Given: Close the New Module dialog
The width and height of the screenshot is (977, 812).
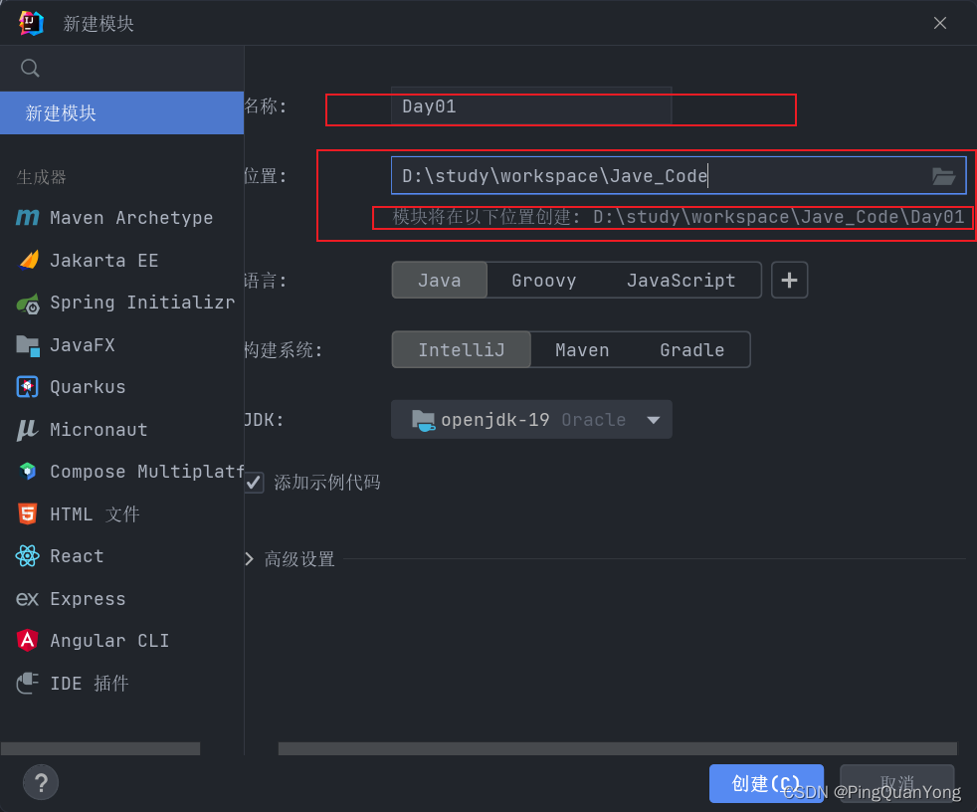Looking at the screenshot, I should 940,23.
